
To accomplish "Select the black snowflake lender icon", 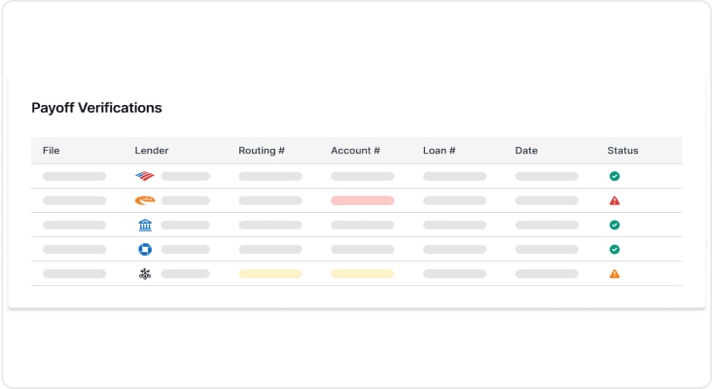I will (145, 273).
